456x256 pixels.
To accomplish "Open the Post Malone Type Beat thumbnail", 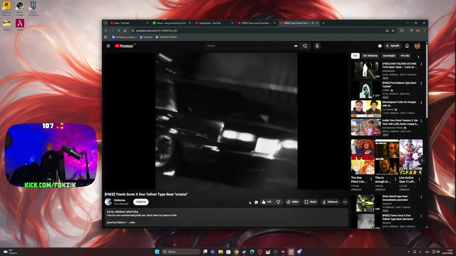I will tap(366, 90).
